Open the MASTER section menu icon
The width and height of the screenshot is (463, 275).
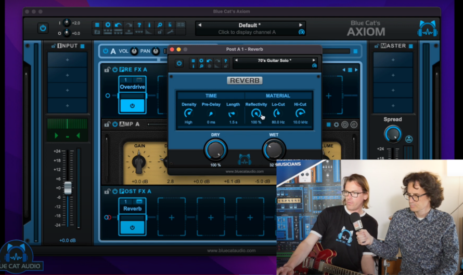(411, 46)
